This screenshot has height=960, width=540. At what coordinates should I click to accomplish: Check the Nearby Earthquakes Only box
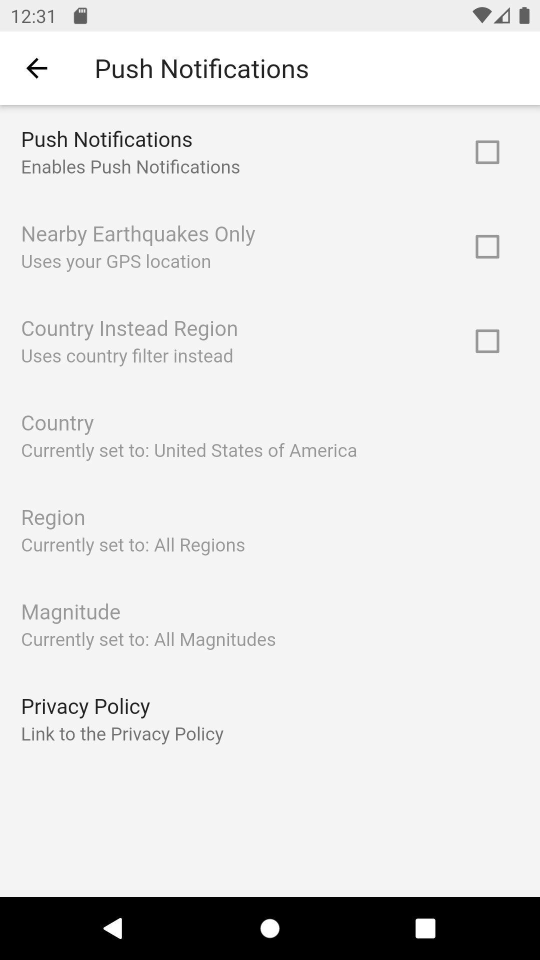click(x=487, y=246)
